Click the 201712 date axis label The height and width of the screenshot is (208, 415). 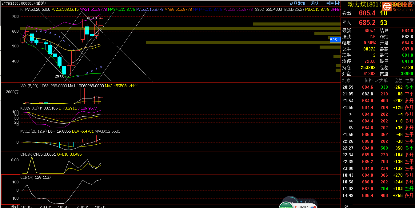101,207
